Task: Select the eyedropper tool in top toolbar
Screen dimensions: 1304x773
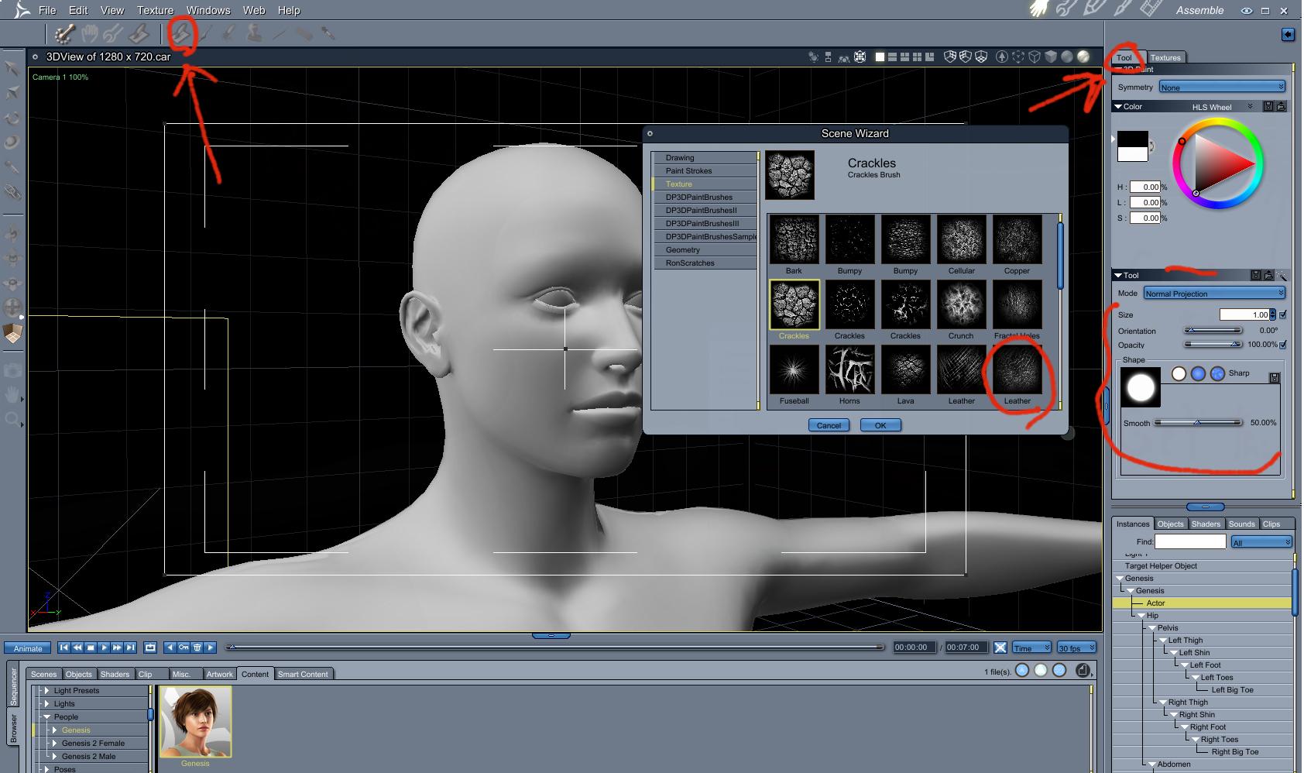Action: 328,33
